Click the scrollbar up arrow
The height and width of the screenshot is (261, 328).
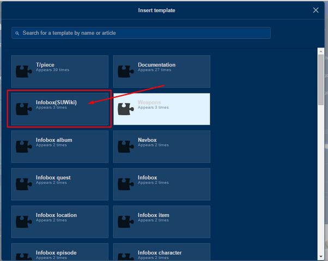[321, 51]
